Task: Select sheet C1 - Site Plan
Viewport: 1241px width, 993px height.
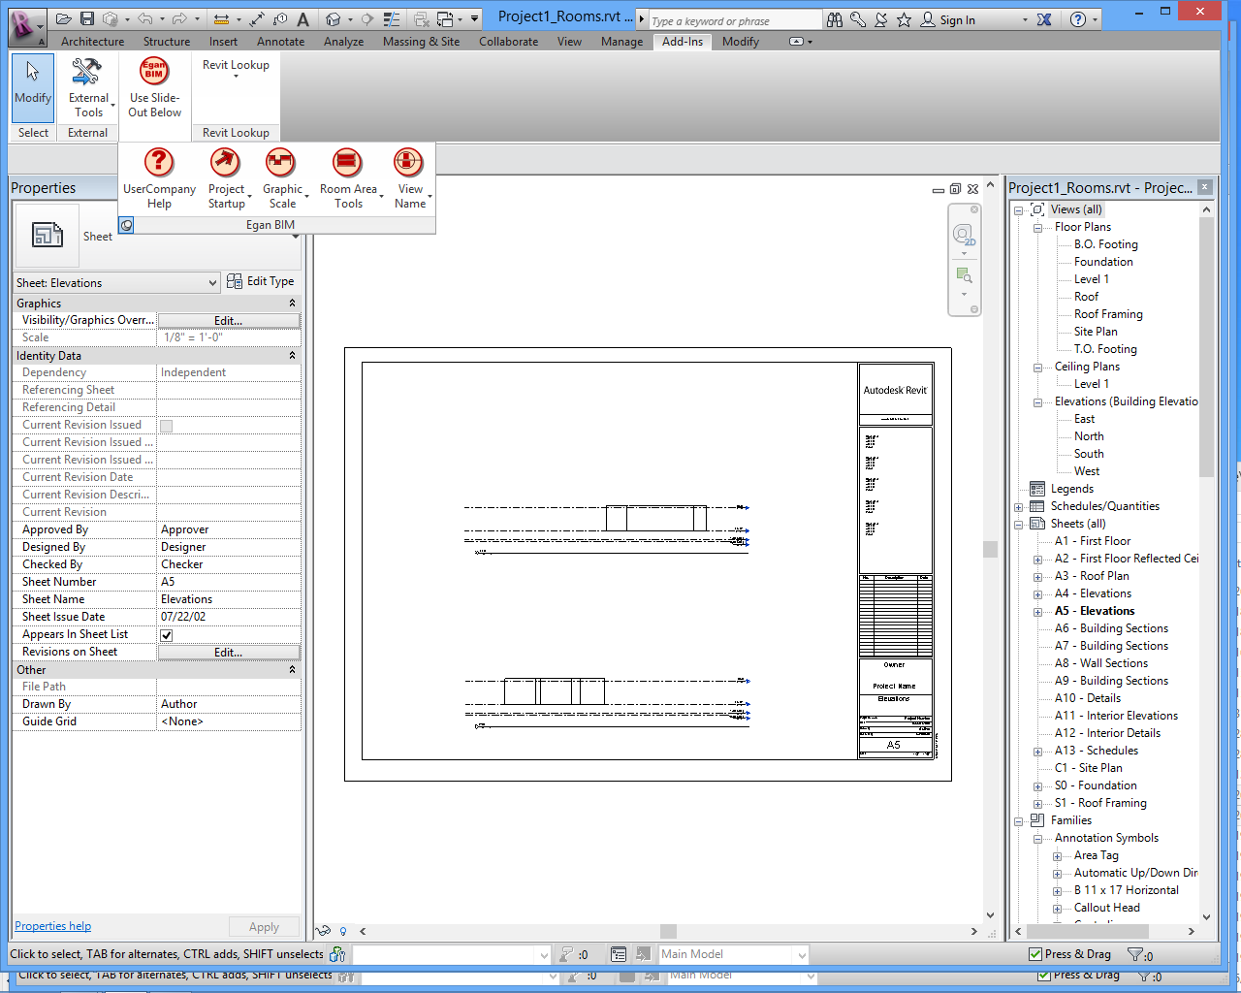Action: click(x=1089, y=768)
